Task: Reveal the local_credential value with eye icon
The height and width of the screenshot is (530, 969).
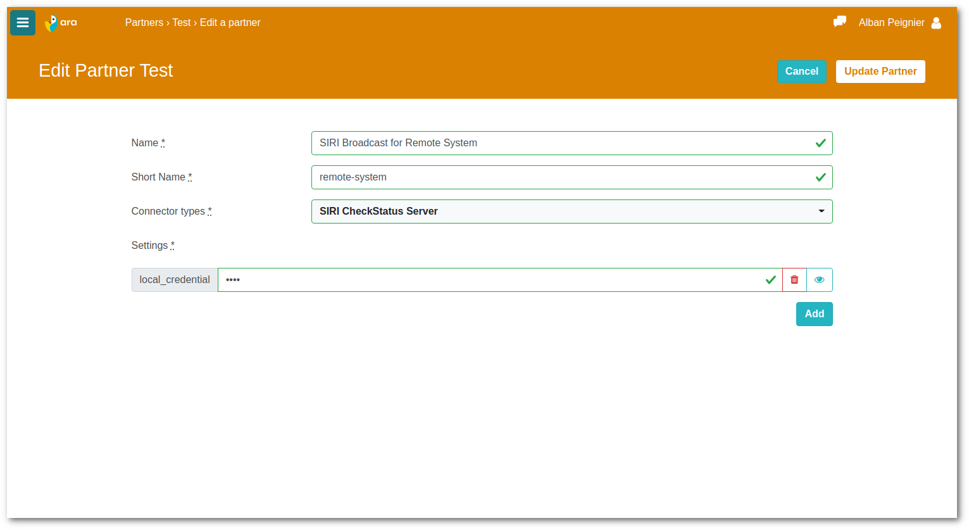Action: 820,280
